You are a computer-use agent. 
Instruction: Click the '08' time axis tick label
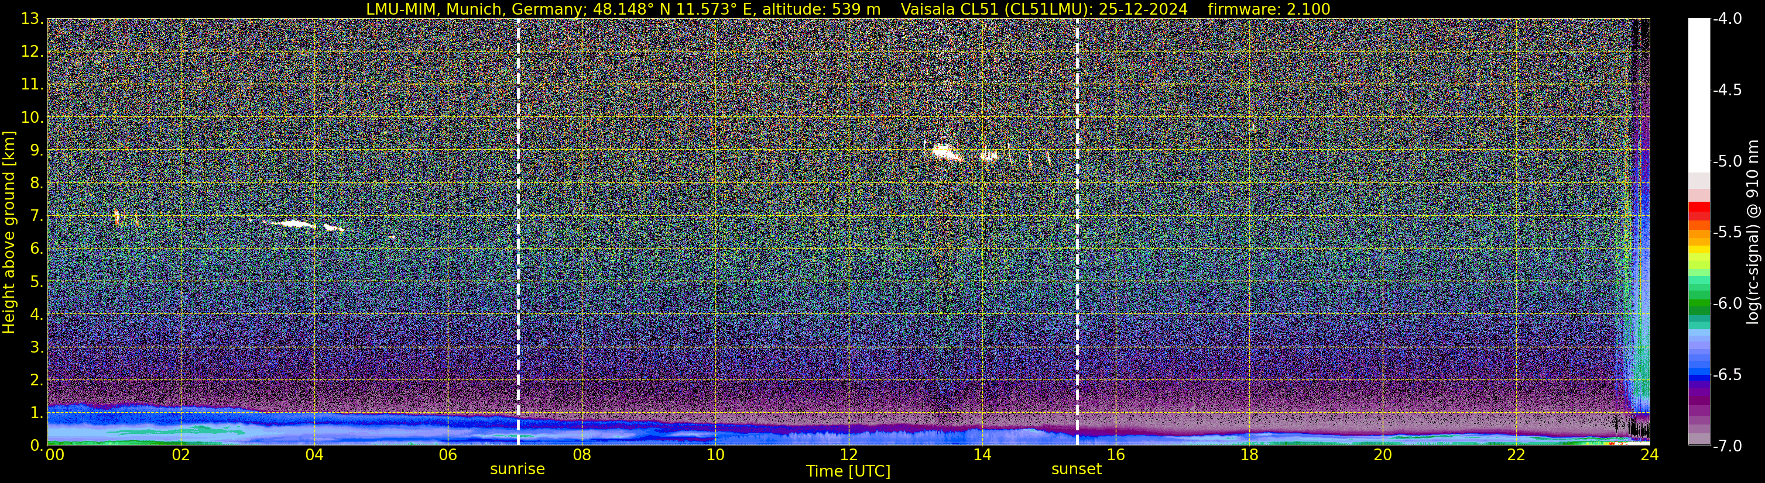click(582, 455)
